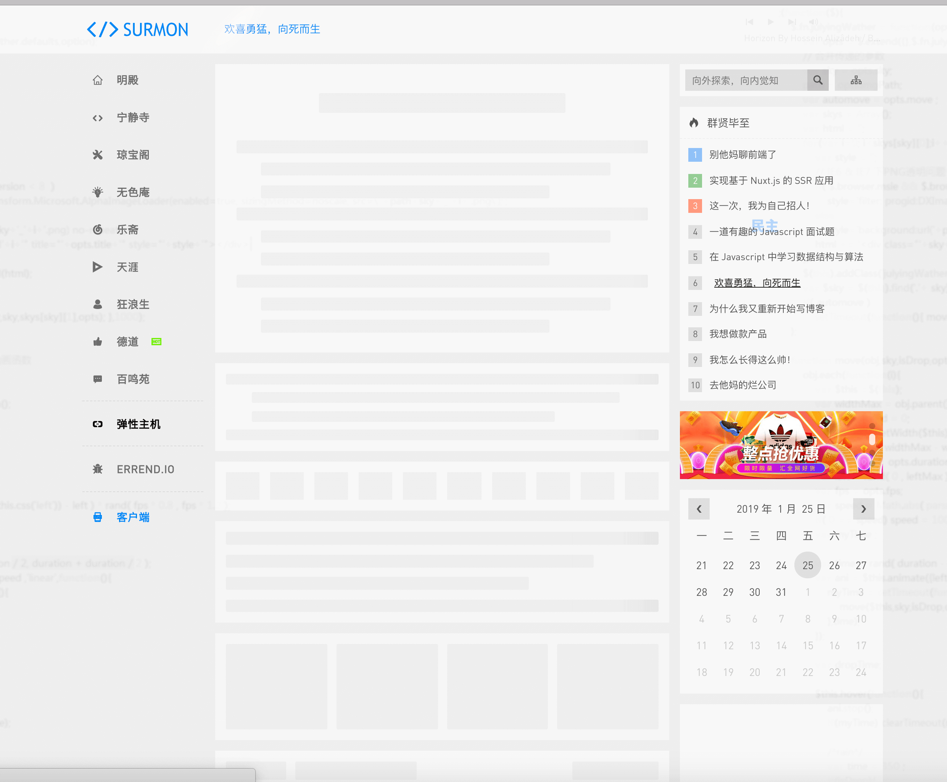Open the 百鸣苑 guestbook chat icon item
Screen dimensions: 947x782
132,379
